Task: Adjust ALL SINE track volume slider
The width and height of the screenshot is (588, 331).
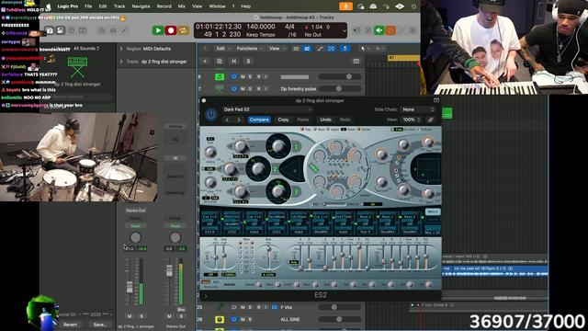Action: tap(340, 319)
